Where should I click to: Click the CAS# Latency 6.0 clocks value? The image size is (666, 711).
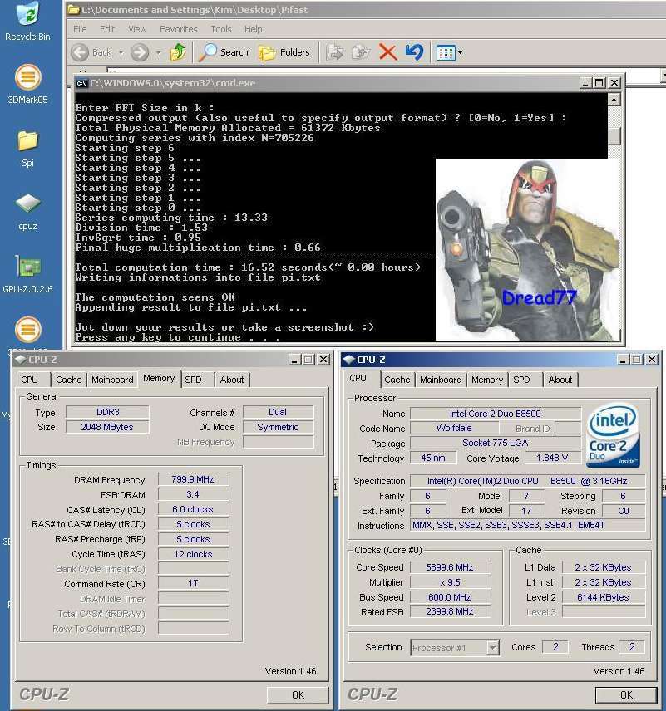pyautogui.click(x=193, y=509)
